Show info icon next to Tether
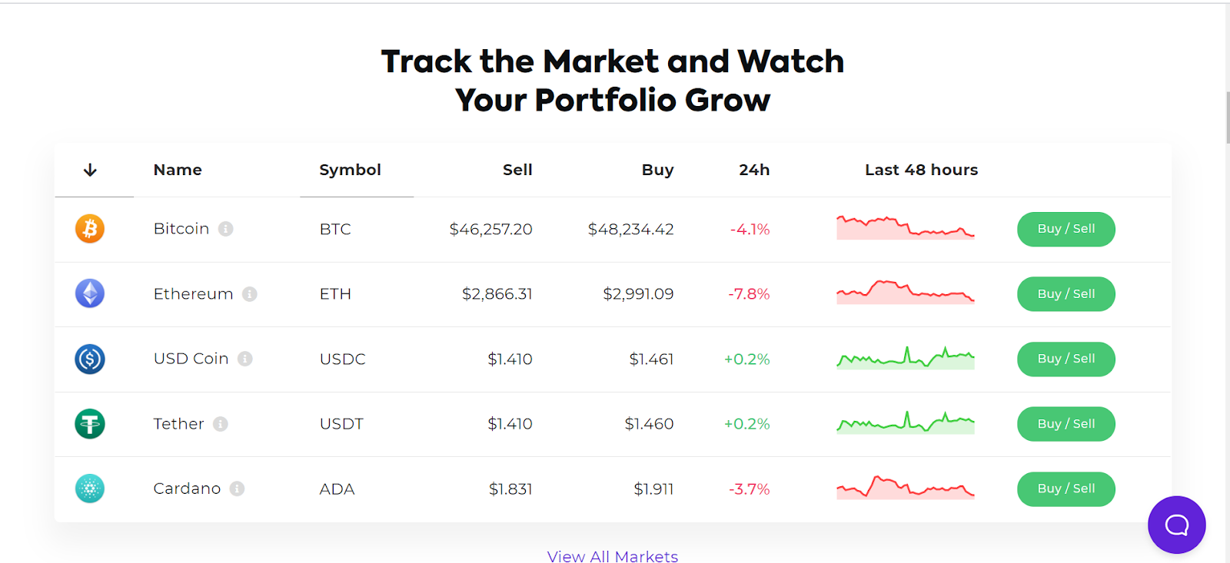This screenshot has width=1230, height=563. click(x=221, y=424)
